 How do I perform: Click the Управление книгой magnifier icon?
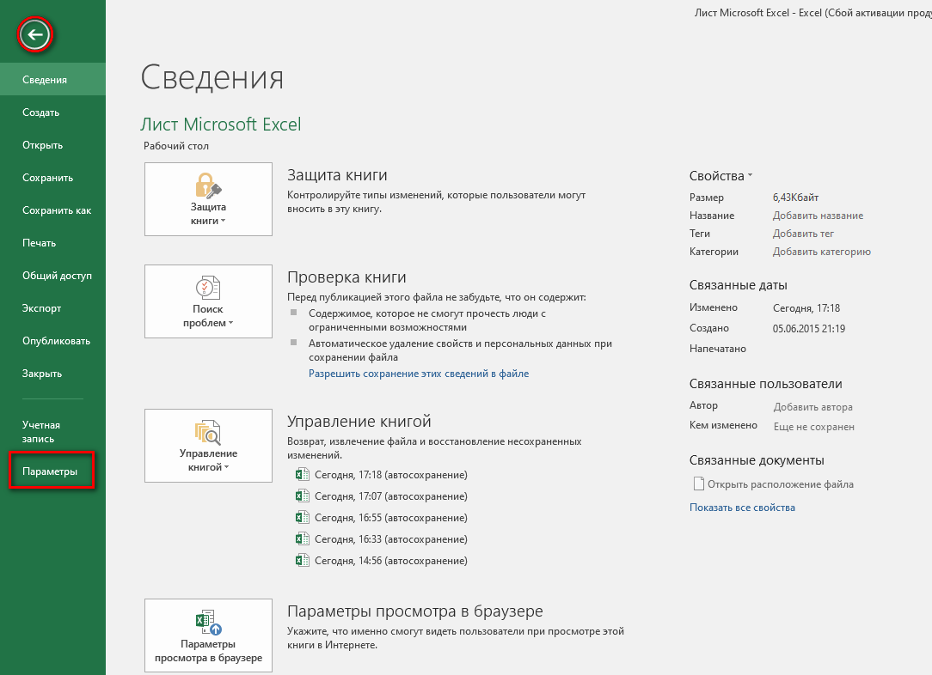click(x=208, y=432)
